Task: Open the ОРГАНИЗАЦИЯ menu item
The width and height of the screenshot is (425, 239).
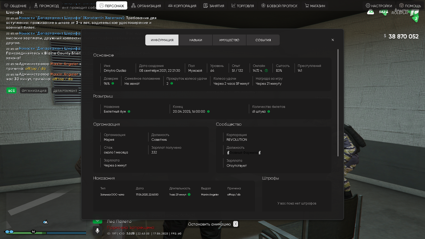Action: click(x=146, y=6)
